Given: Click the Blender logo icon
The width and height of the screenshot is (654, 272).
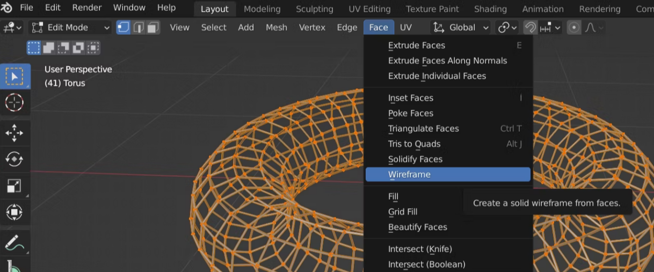Looking at the screenshot, I should point(6,8).
